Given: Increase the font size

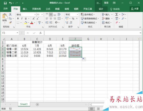Looking at the screenshot, I should coord(34,18).
